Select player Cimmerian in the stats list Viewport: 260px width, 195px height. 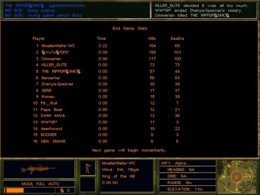[51, 58]
